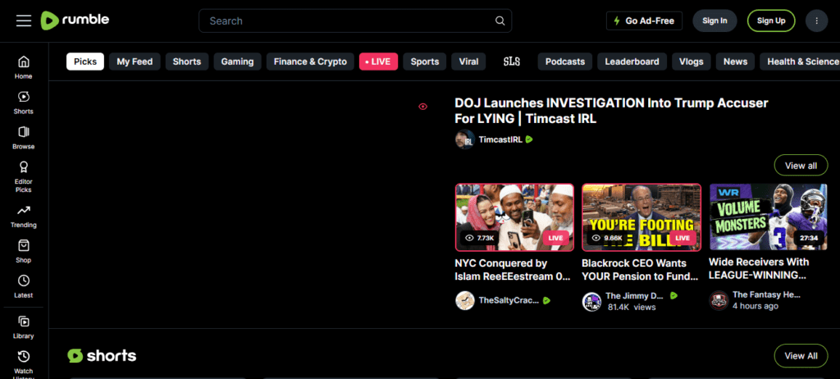Open Wide Receivers With LEAGUE-WINNING title
The height and width of the screenshot is (379, 840).
coord(759,268)
